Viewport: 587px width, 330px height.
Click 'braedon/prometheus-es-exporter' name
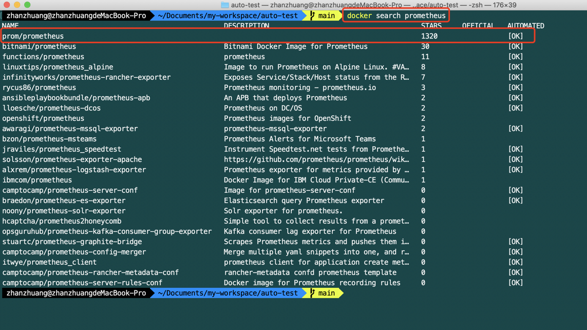[64, 201]
